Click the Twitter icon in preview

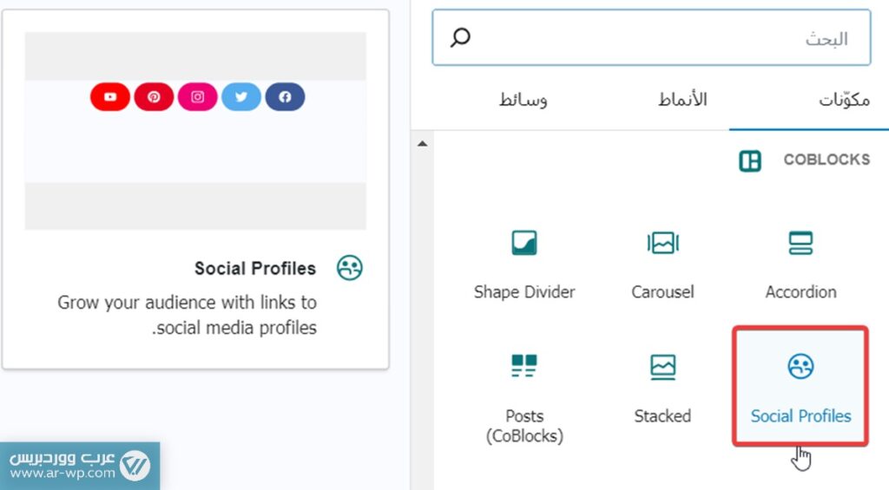(x=241, y=97)
